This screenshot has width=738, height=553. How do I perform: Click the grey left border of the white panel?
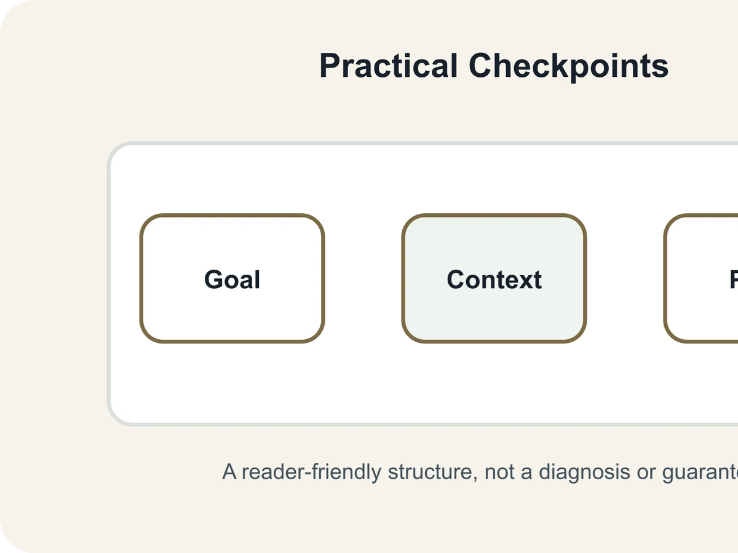click(109, 283)
